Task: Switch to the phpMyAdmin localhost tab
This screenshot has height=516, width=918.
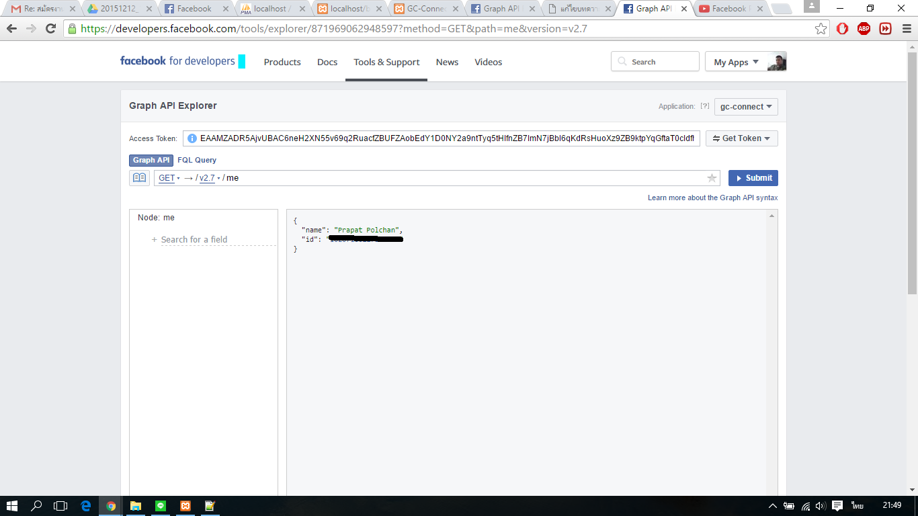Action: pos(272,9)
